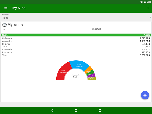This screenshot has width=152, height=114.
Task: Click the total amount 3.358,22 $
Action: pyautogui.click(x=145, y=55)
